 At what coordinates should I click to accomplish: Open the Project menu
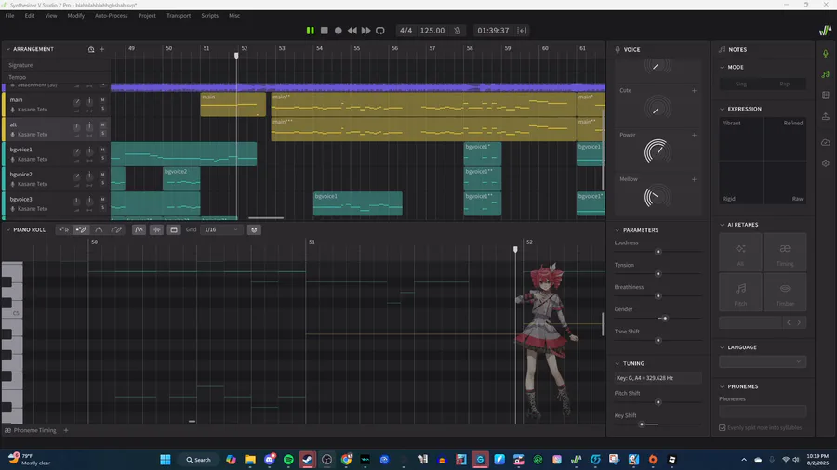[x=147, y=16]
